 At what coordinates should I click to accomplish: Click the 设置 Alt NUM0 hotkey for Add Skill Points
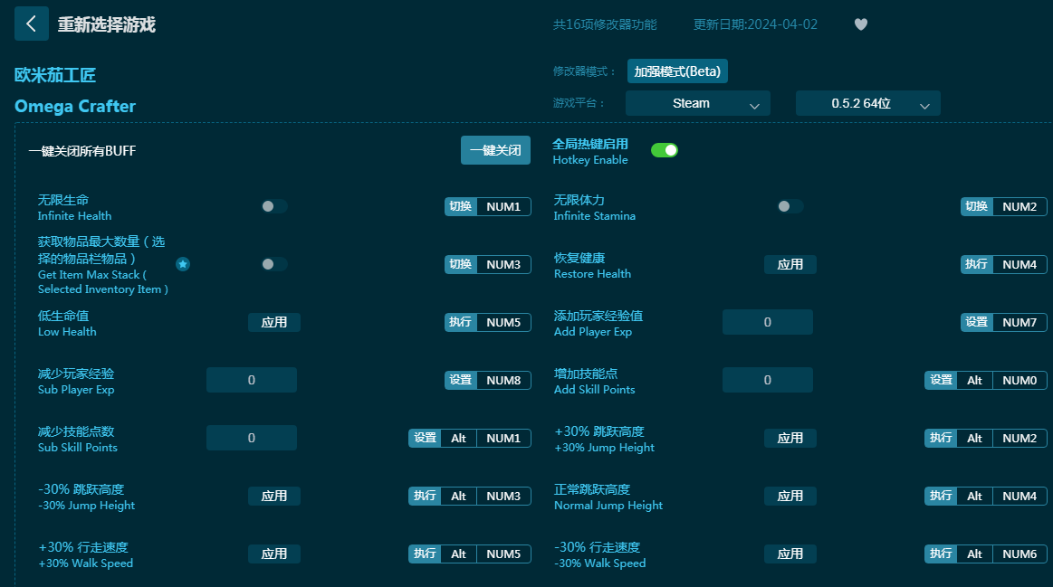[x=985, y=381]
